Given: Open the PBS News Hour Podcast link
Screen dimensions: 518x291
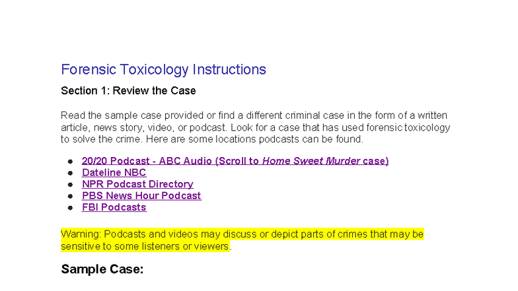Looking at the screenshot, I should coord(141,196).
